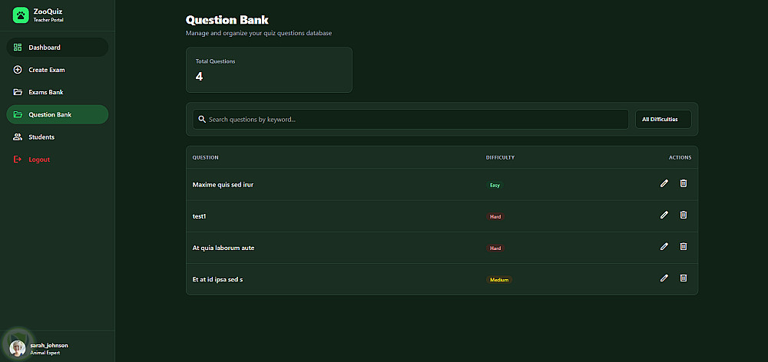The image size is (768, 362).
Task: Edit the 'Maxime quis sed irur' question
Action: [x=664, y=183]
